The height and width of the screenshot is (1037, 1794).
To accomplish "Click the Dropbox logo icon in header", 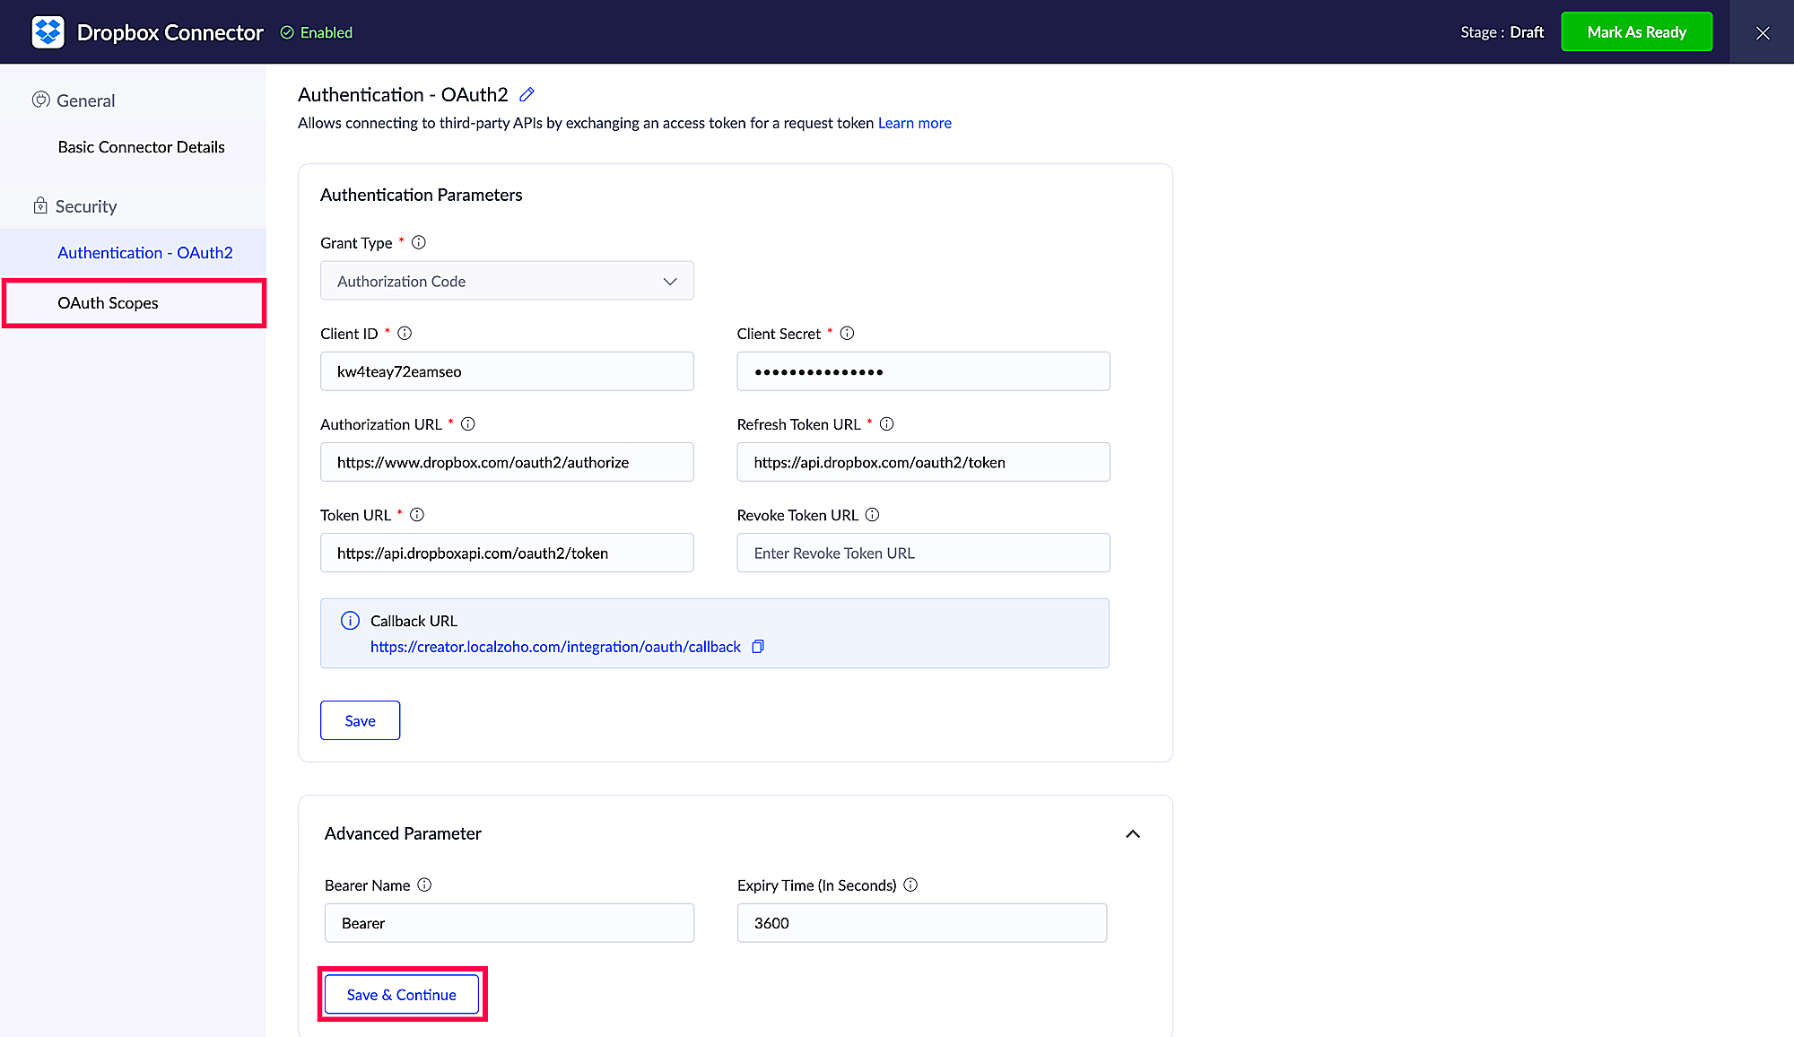I will click(x=48, y=32).
